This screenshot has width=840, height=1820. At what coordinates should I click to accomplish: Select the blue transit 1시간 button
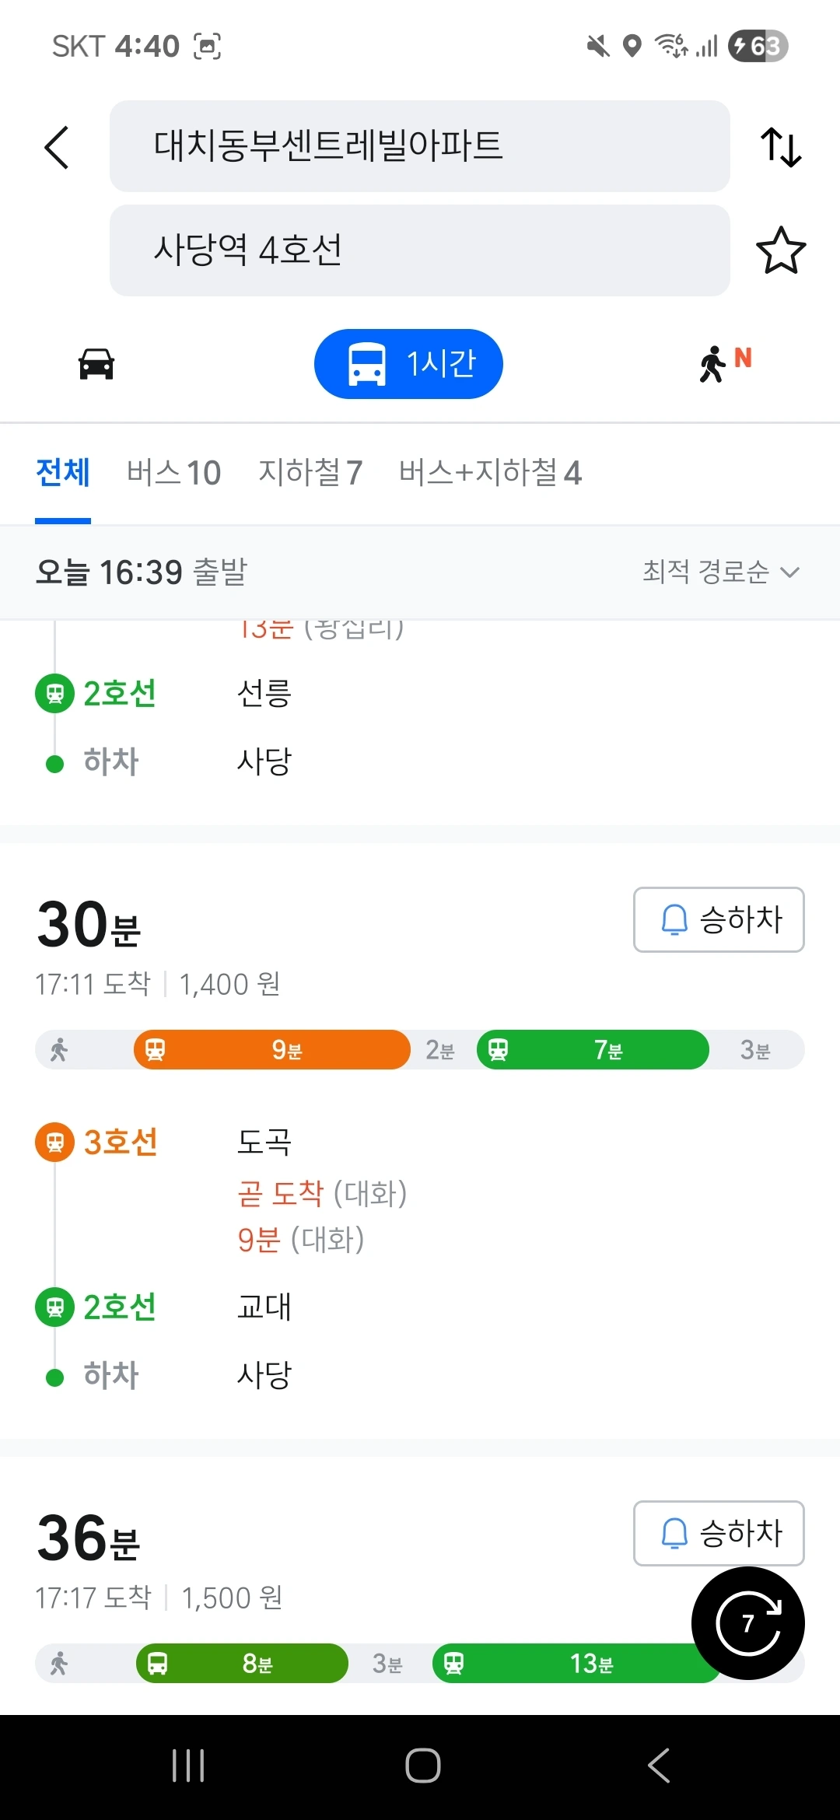coord(408,364)
